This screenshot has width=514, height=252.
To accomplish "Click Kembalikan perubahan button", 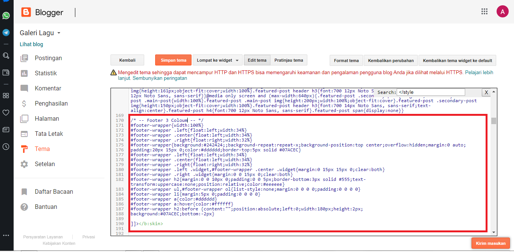I will (x=391, y=60).
